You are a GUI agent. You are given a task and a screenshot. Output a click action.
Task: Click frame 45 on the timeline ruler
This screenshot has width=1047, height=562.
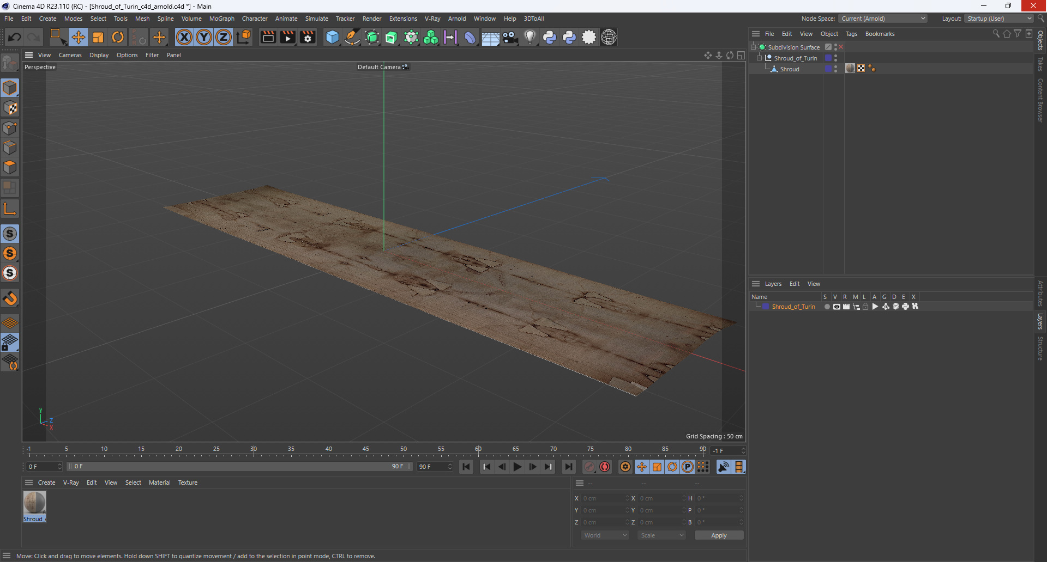(366, 451)
